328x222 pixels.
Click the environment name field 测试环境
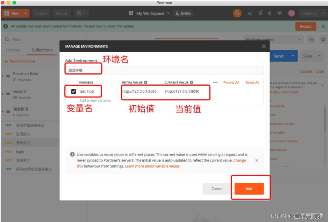point(164,70)
